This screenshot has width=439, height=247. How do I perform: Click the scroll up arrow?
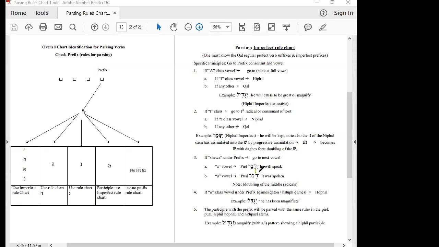pos(349,38)
